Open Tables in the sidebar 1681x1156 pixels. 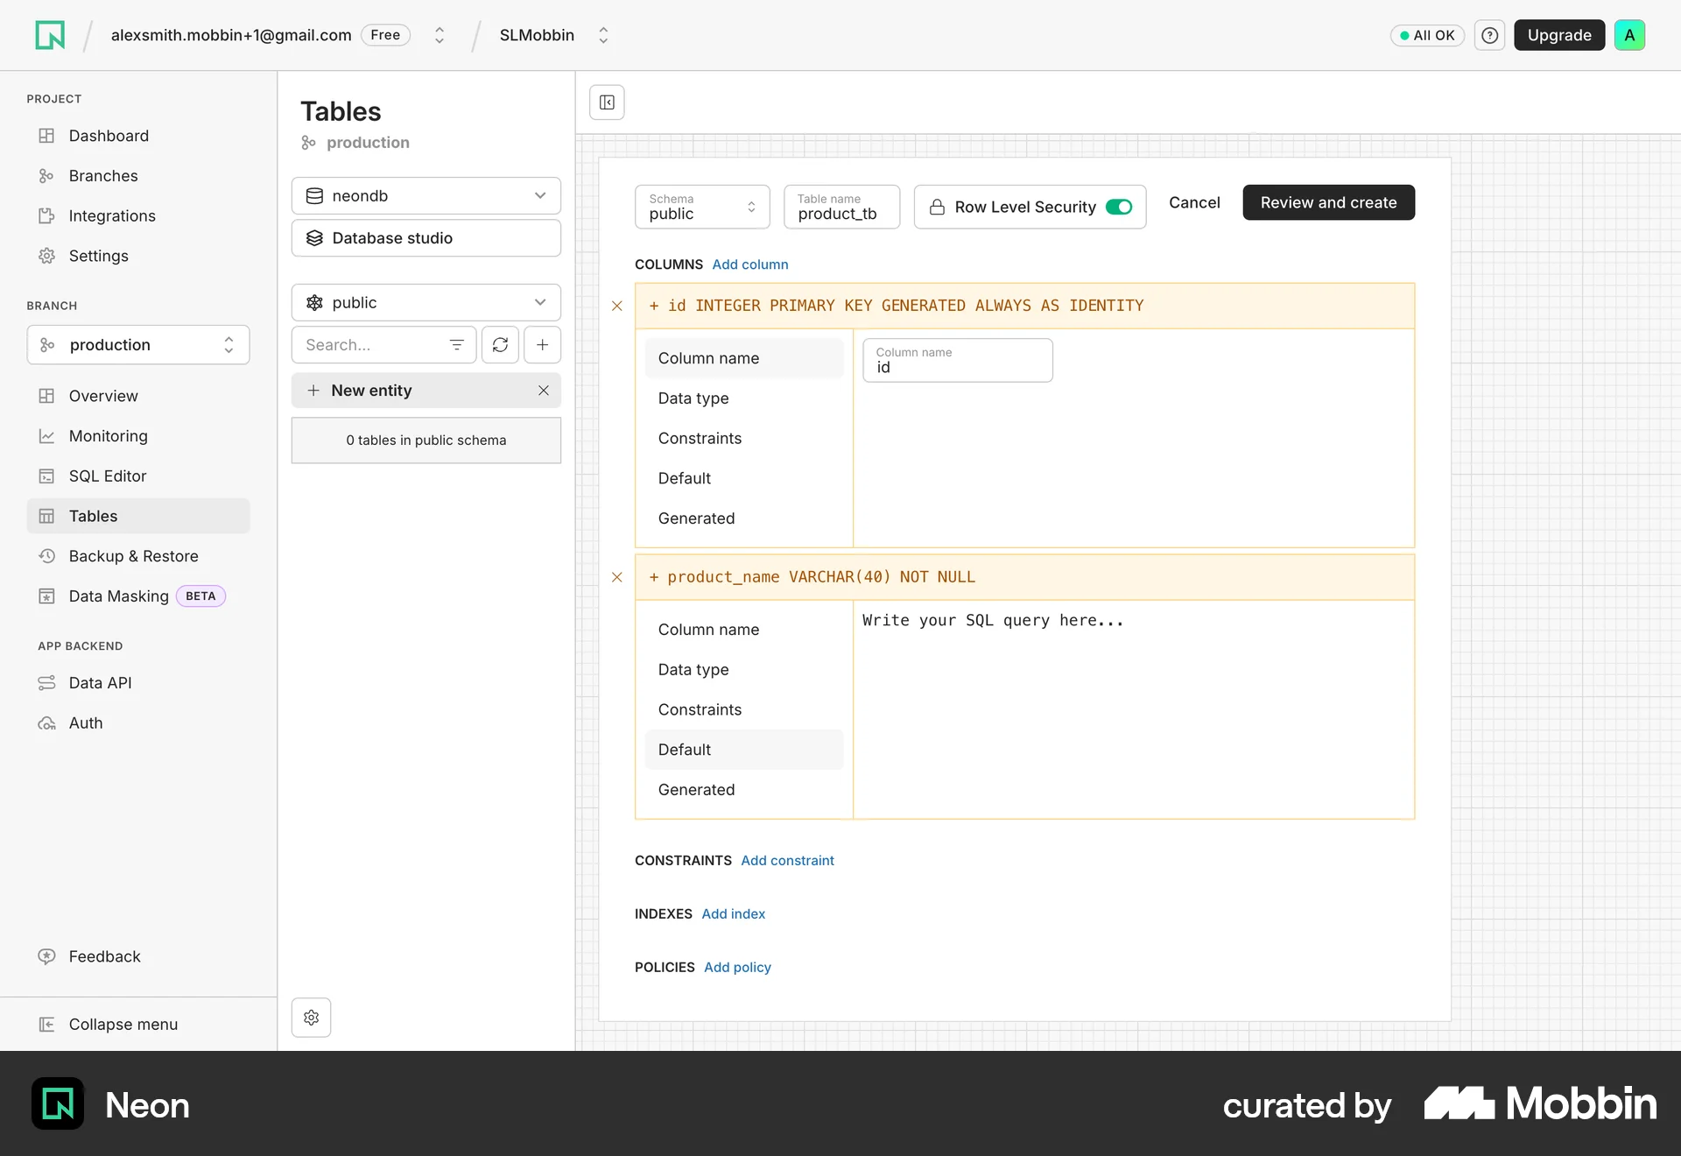pyautogui.click(x=138, y=517)
